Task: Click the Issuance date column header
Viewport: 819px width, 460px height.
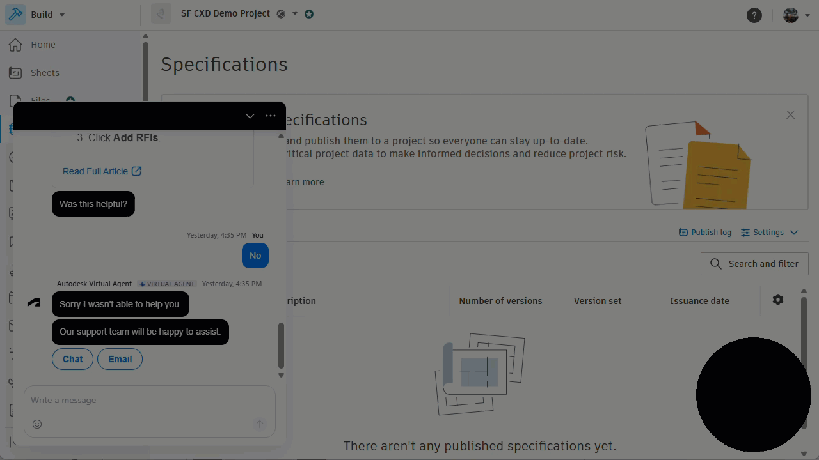Action: coord(699,301)
